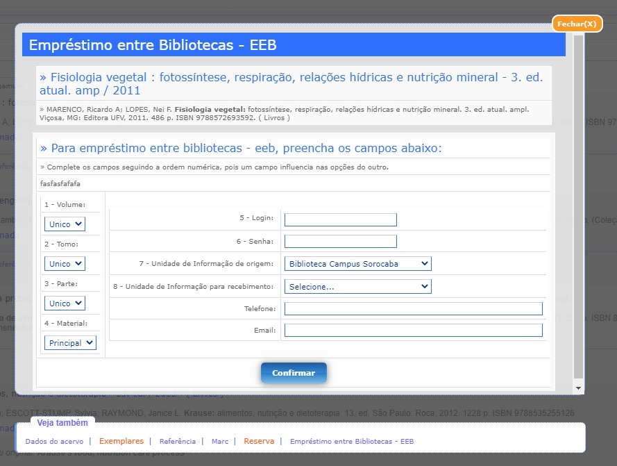Click the dialog vertical scrollbar track
Viewport: 617px width, 466px height.
(x=578, y=209)
